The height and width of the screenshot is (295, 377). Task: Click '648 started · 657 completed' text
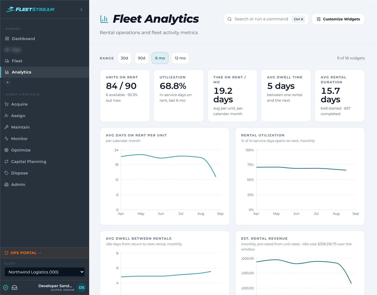point(335,111)
